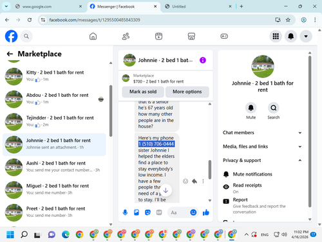322x242 pixels.
Task: Open Preet 2 bed 1 bath conversation
Action: point(54,212)
